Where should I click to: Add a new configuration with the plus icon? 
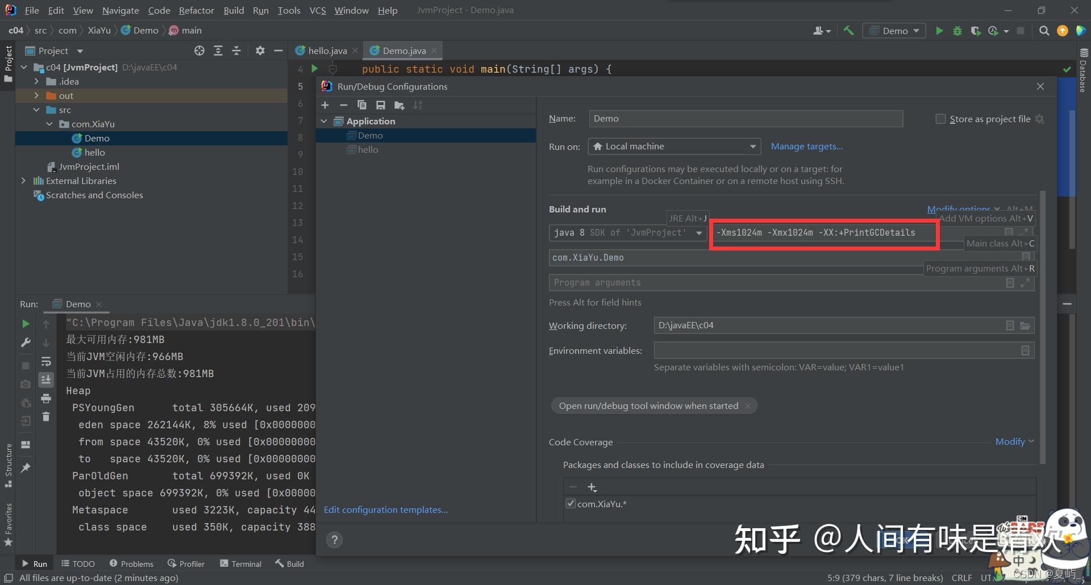pos(325,105)
